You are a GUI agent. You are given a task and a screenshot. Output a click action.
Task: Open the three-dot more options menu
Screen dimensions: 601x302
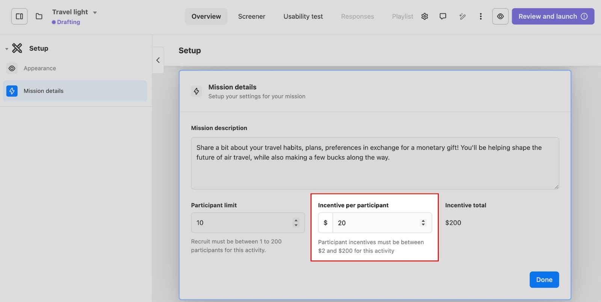[480, 17]
